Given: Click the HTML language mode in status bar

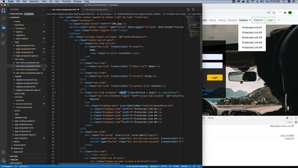Looking at the screenshot, I should coord(176,167).
